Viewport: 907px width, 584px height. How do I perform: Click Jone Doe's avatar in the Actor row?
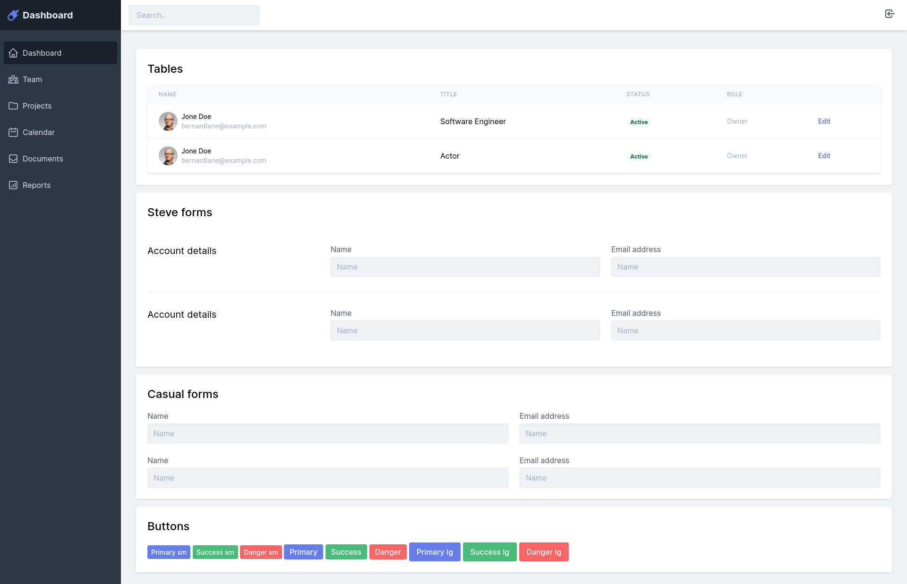[x=168, y=156]
